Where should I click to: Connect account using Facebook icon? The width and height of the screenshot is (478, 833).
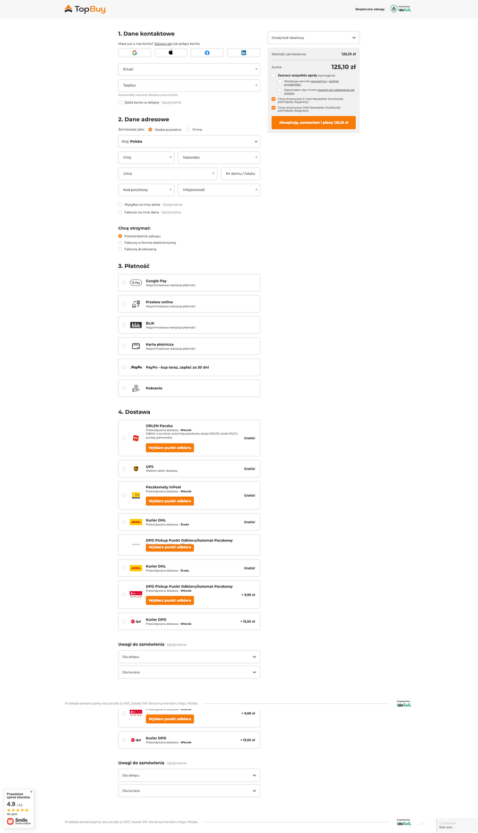click(207, 53)
